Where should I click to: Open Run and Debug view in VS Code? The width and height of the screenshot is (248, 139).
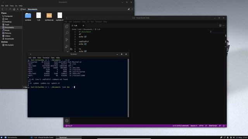[x=67, y=46]
